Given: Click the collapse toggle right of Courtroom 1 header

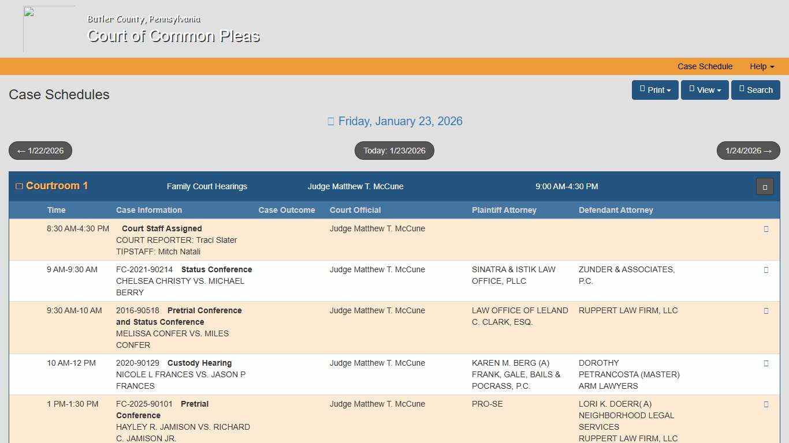Looking at the screenshot, I should click(x=764, y=186).
